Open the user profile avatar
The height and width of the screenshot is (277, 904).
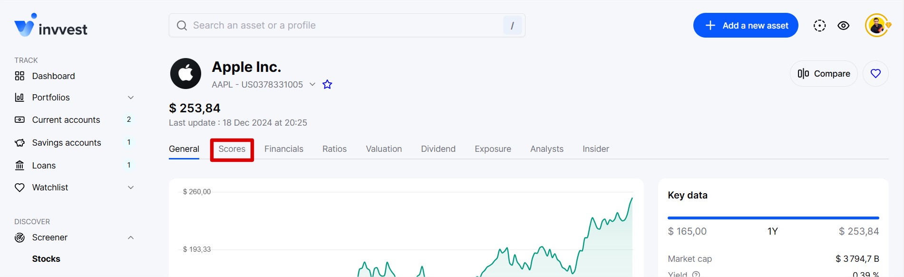(x=877, y=25)
